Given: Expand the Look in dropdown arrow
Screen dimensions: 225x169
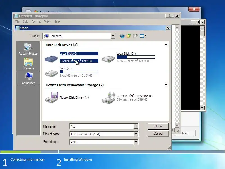Looking at the screenshot, I should click(x=113, y=36).
